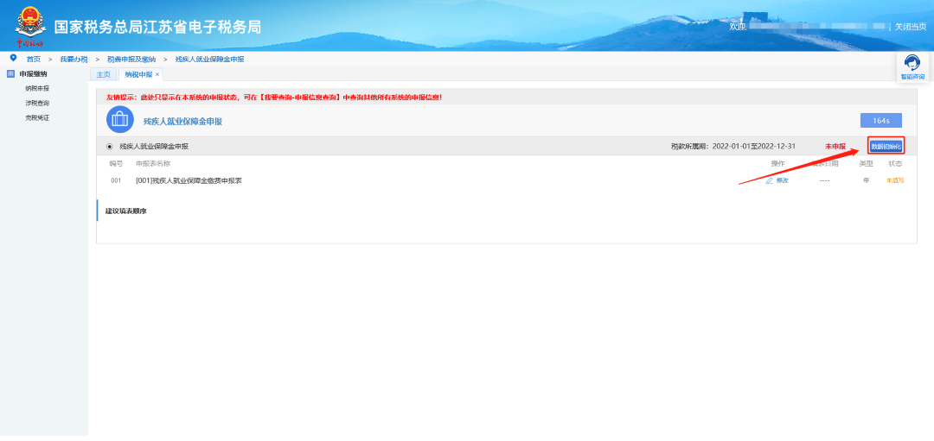
Task: Click the 我要办税 breadcrumb link
Action: coord(74,59)
